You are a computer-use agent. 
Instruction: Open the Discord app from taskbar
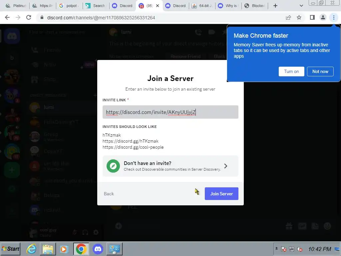pos(98,249)
